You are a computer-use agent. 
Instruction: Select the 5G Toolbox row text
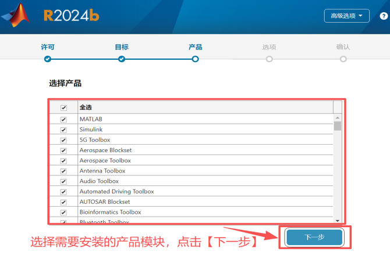coord(95,140)
